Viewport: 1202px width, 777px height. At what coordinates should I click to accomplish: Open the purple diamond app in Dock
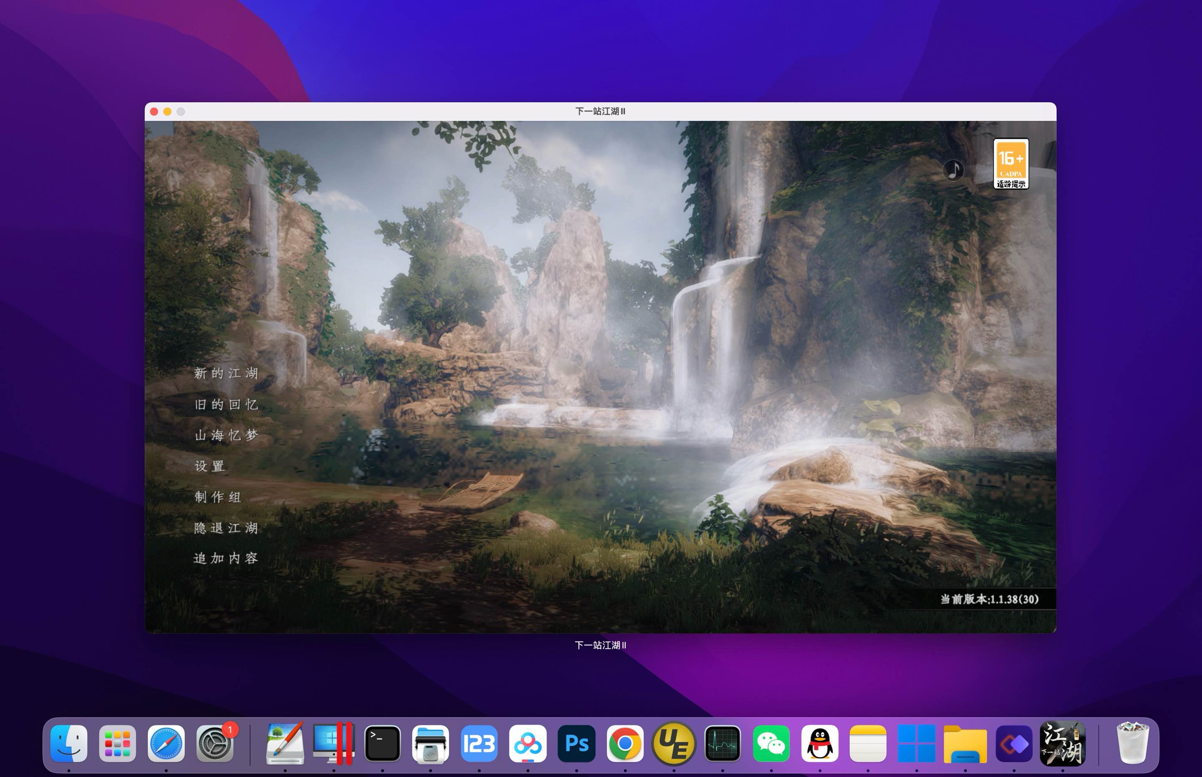[1014, 744]
